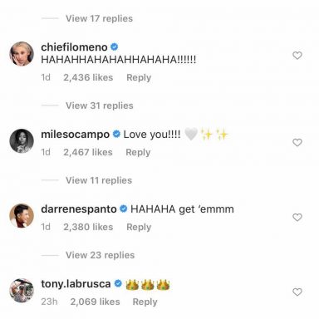
Task: Open darrenespanto username link
Action: (x=79, y=209)
